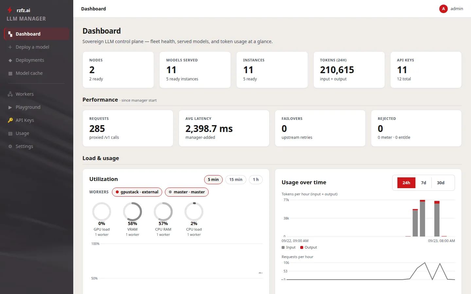The width and height of the screenshot is (471, 294).
Task: Switch utilization range to 15 min
Action: [x=236, y=180]
